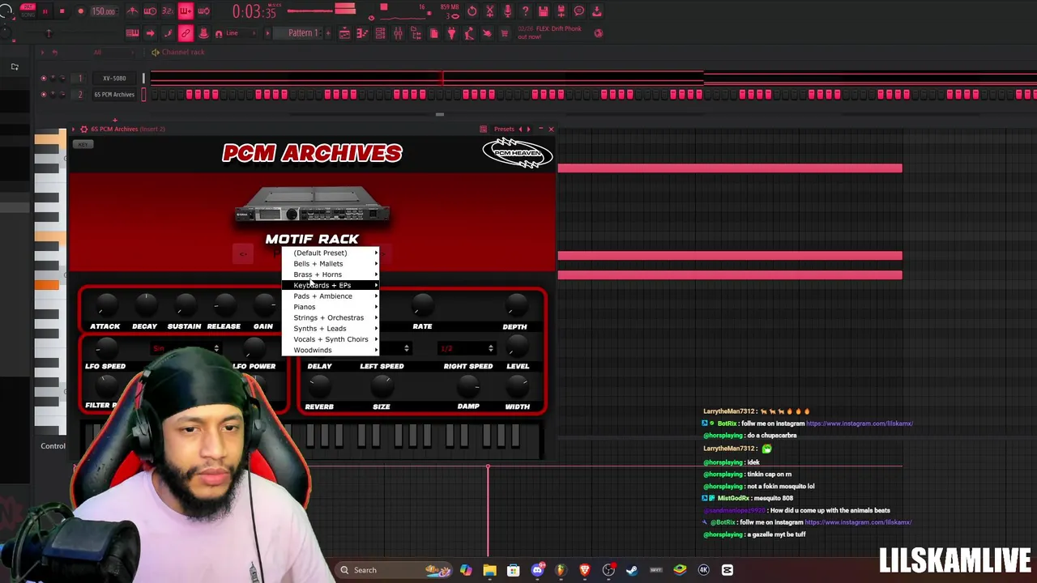
Task: Open the help question mark icon
Action: coord(525,11)
